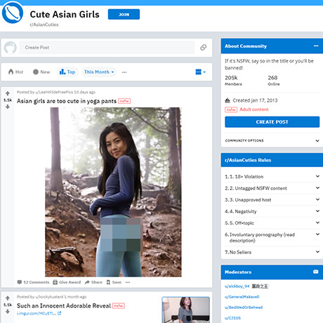Viewport: 323px width, 323px height.
Task: Expand the Untagged NSFW content rule
Action: 272,188
